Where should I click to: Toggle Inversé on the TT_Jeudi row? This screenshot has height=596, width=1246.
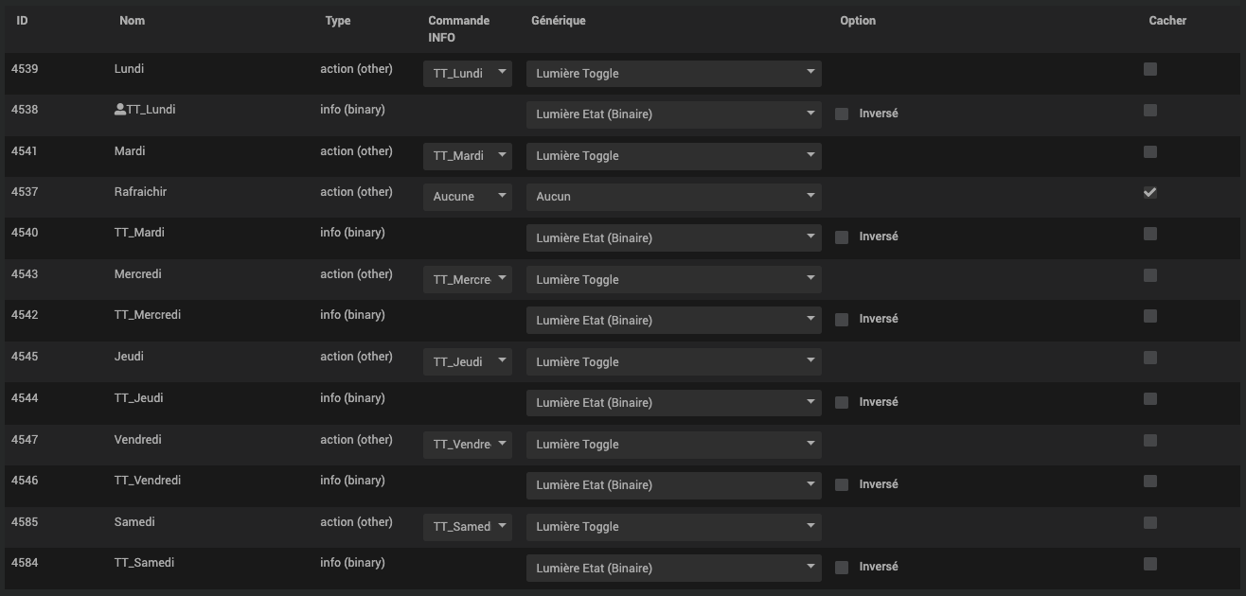coord(842,403)
